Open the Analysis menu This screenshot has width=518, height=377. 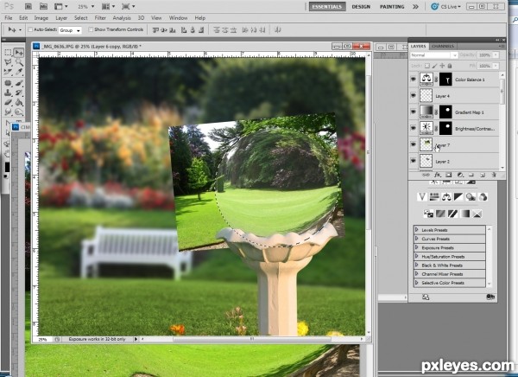click(x=122, y=18)
